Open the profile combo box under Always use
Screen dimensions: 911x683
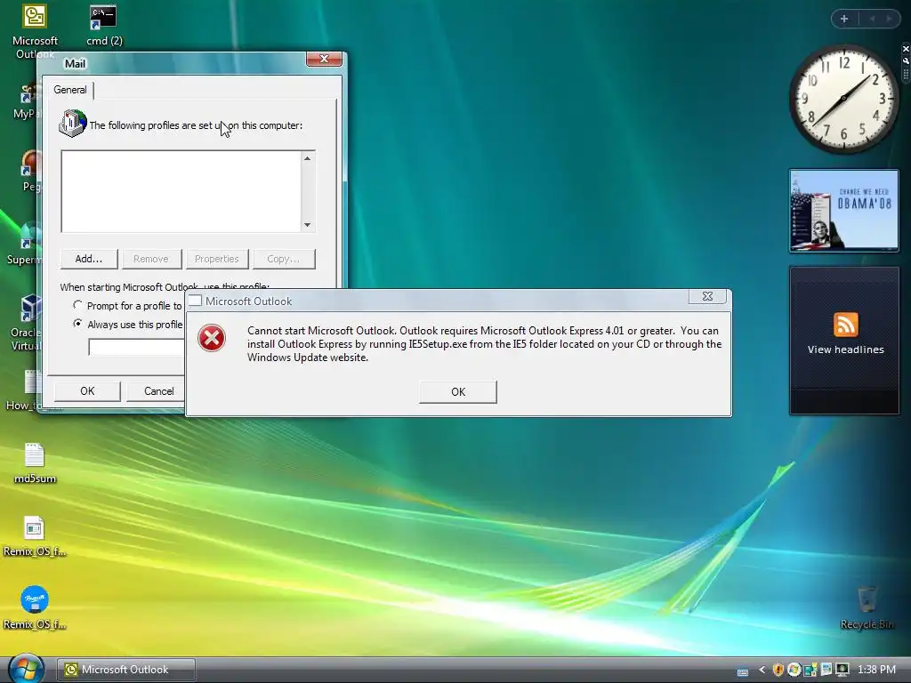coord(136,348)
